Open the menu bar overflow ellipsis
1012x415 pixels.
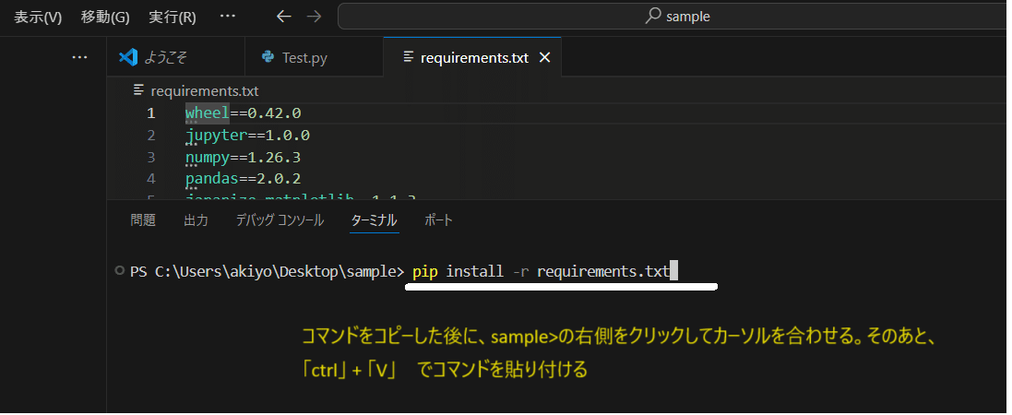[x=228, y=16]
